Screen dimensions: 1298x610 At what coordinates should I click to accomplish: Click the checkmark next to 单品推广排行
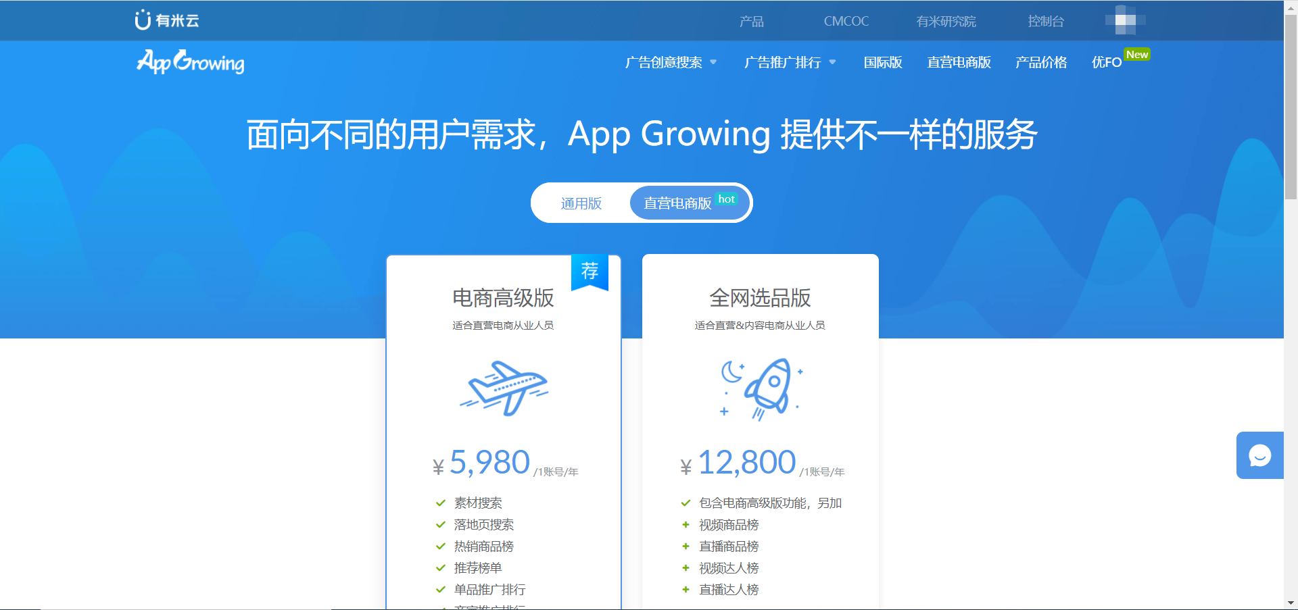(x=441, y=590)
